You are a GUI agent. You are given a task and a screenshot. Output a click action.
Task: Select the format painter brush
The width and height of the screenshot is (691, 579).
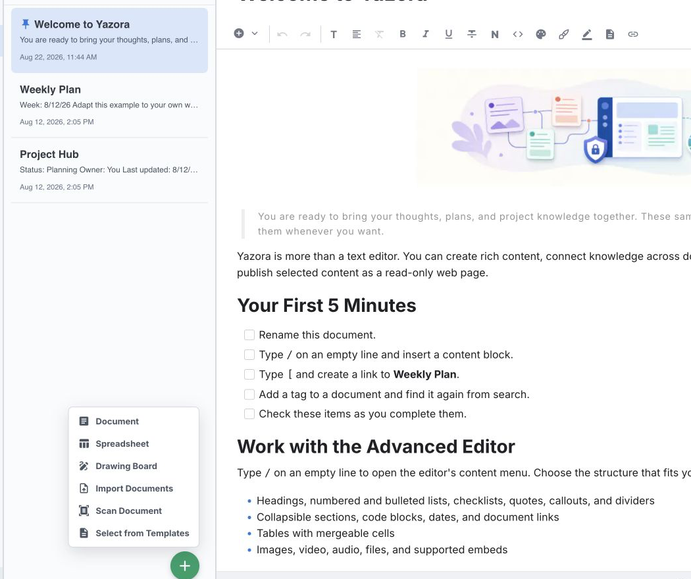563,34
